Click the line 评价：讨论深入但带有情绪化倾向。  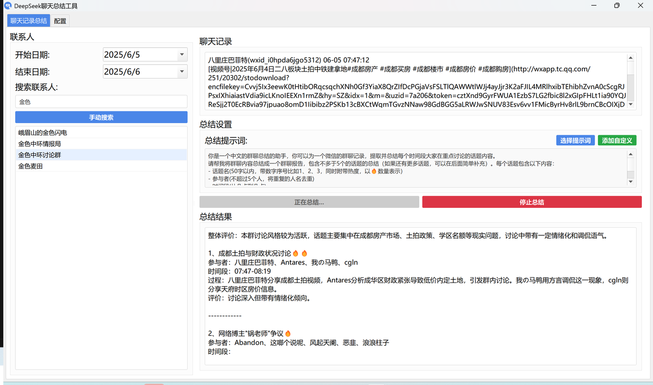(259, 298)
